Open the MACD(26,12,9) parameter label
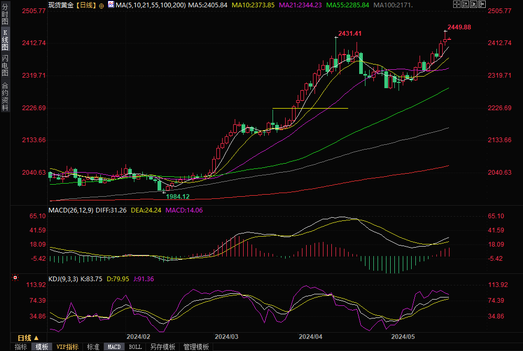This screenshot has height=351, width=523. [71, 210]
